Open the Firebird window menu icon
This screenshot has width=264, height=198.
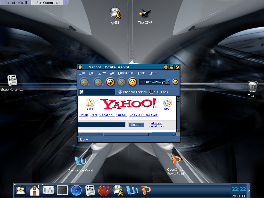[x=80, y=67]
